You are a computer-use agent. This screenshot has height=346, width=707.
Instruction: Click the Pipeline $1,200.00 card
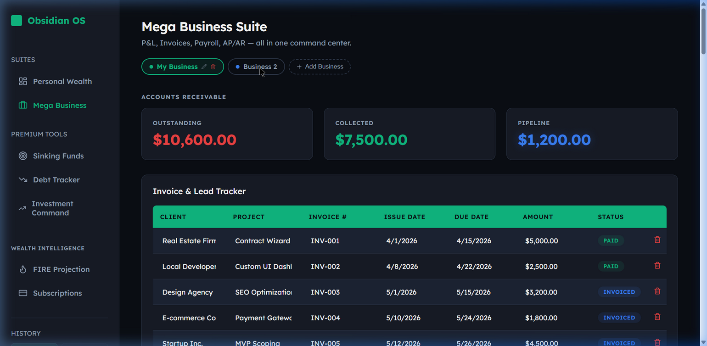(x=592, y=134)
